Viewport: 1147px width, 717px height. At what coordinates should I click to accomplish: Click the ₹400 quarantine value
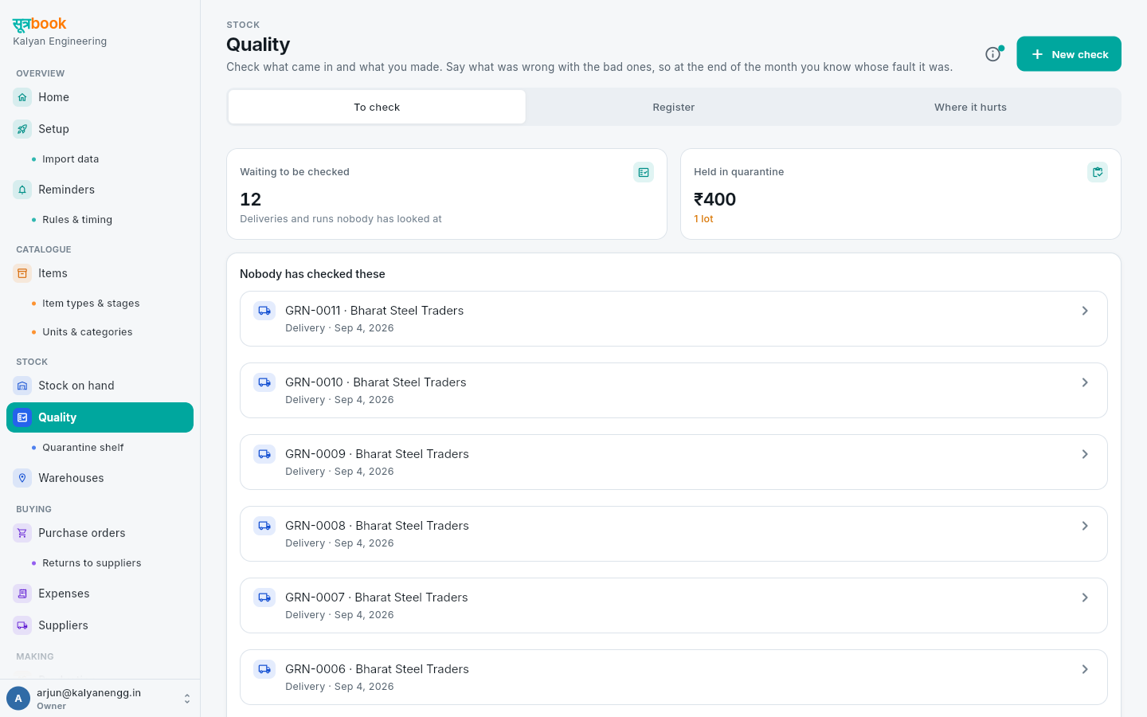pyautogui.click(x=714, y=199)
